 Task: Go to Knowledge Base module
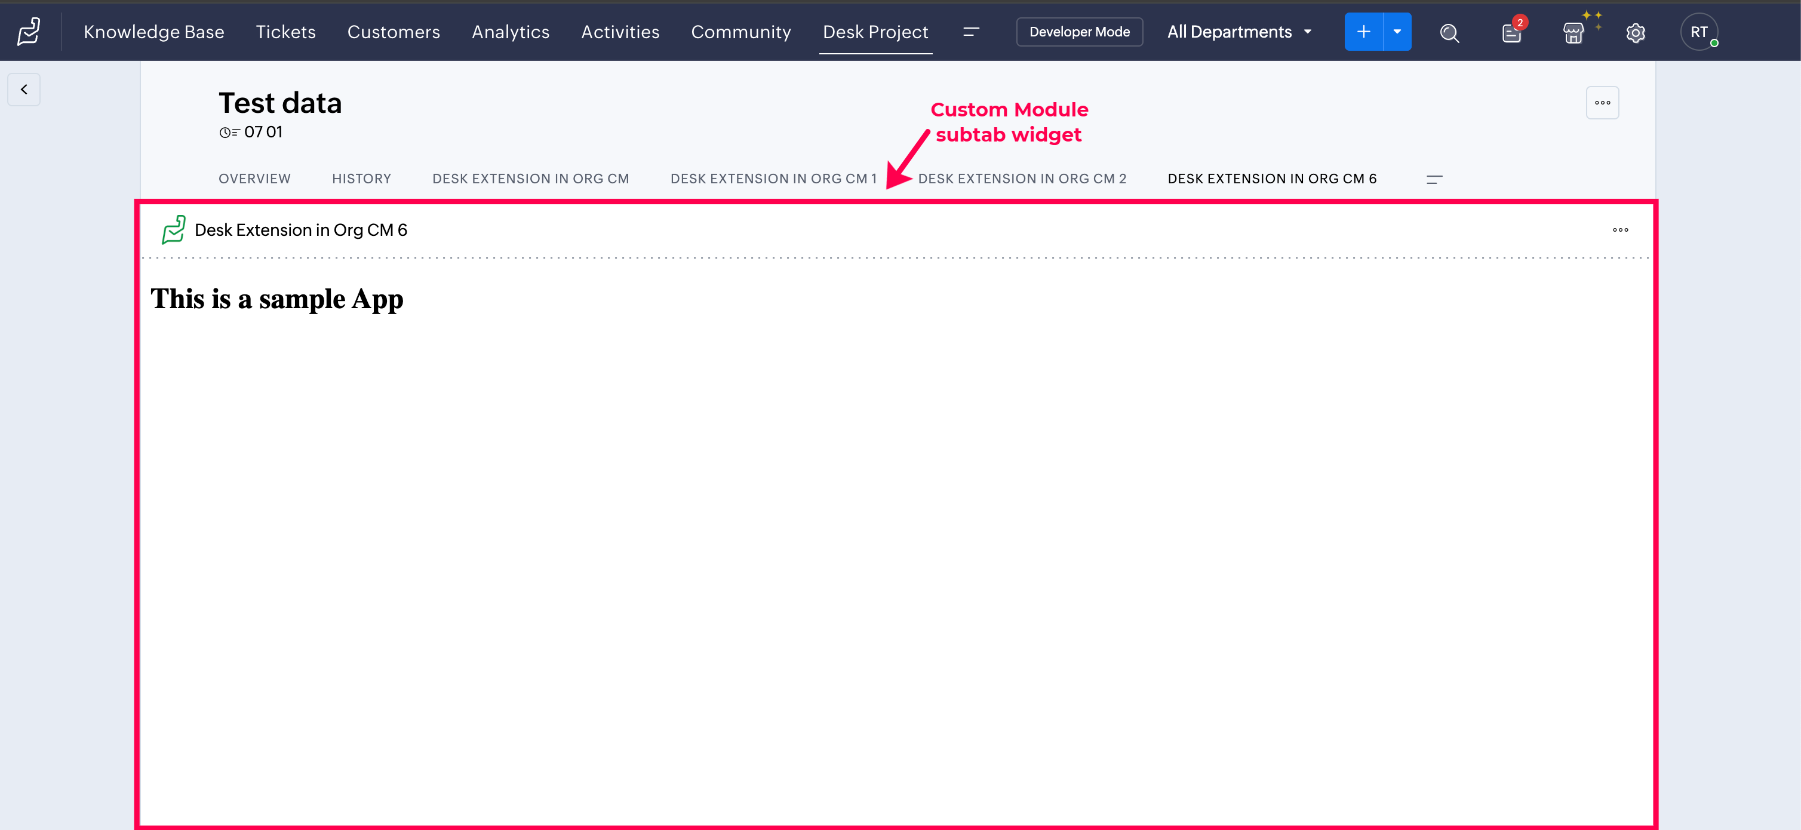[154, 32]
